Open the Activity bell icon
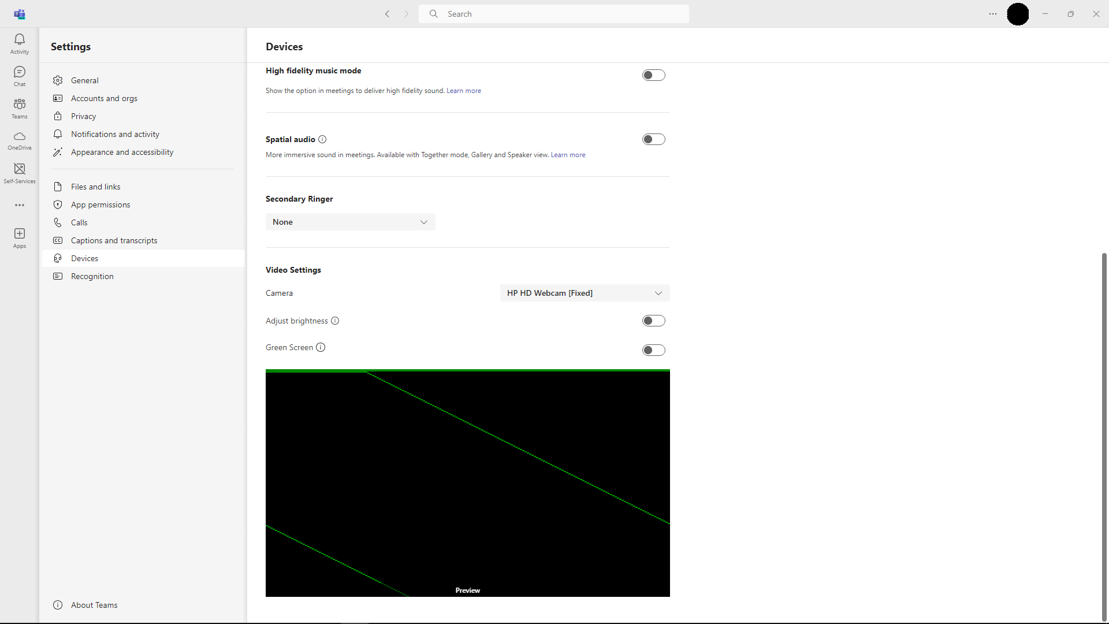 click(x=20, y=43)
